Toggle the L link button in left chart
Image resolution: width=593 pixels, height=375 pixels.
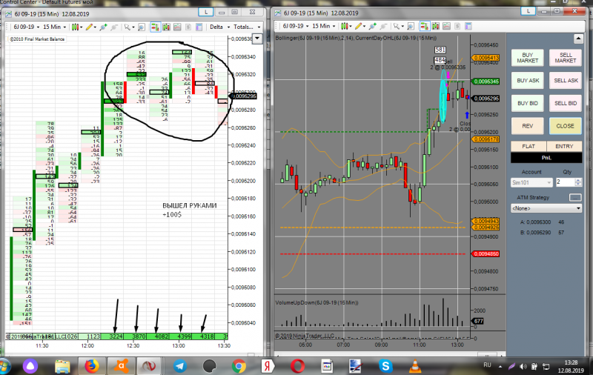(x=206, y=12)
